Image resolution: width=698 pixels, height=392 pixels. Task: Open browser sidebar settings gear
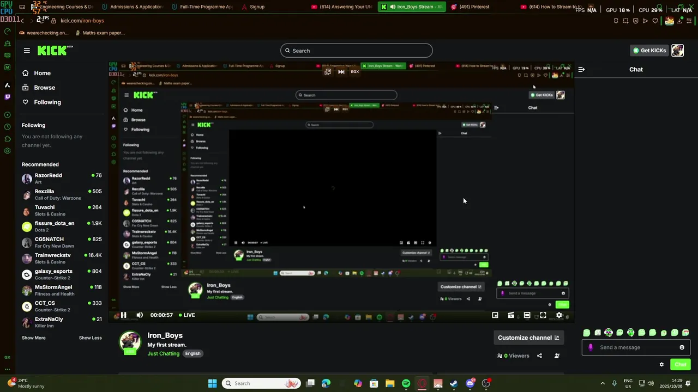tap(7, 151)
